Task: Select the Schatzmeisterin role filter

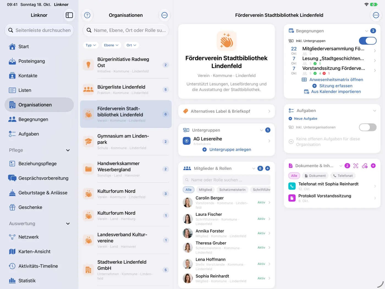Action: click(x=232, y=190)
